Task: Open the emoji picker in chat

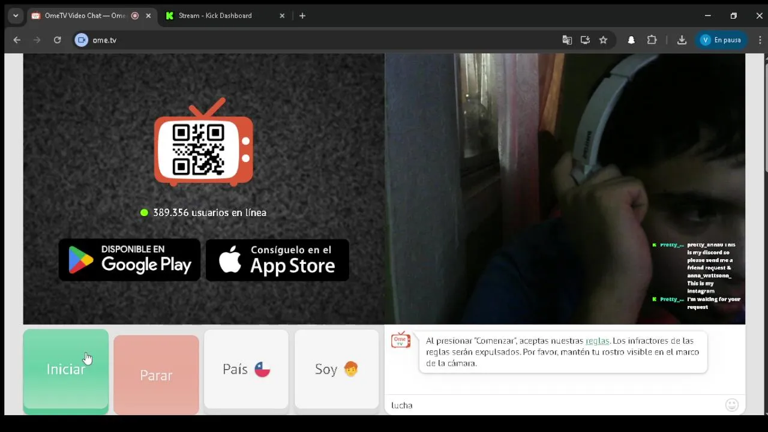Action: (732, 405)
